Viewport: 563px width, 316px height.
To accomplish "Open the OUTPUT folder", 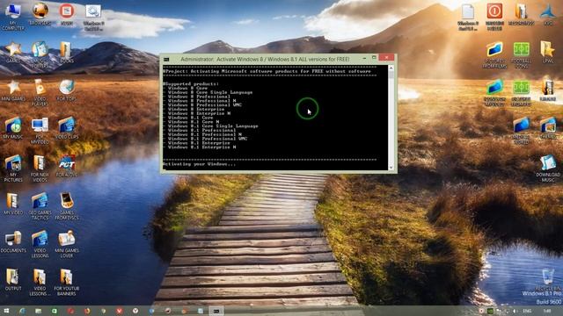I will click(13, 280).
